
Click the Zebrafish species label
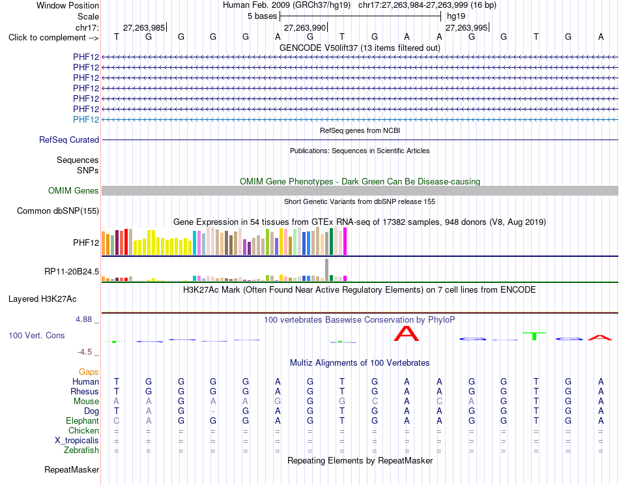tap(81, 450)
